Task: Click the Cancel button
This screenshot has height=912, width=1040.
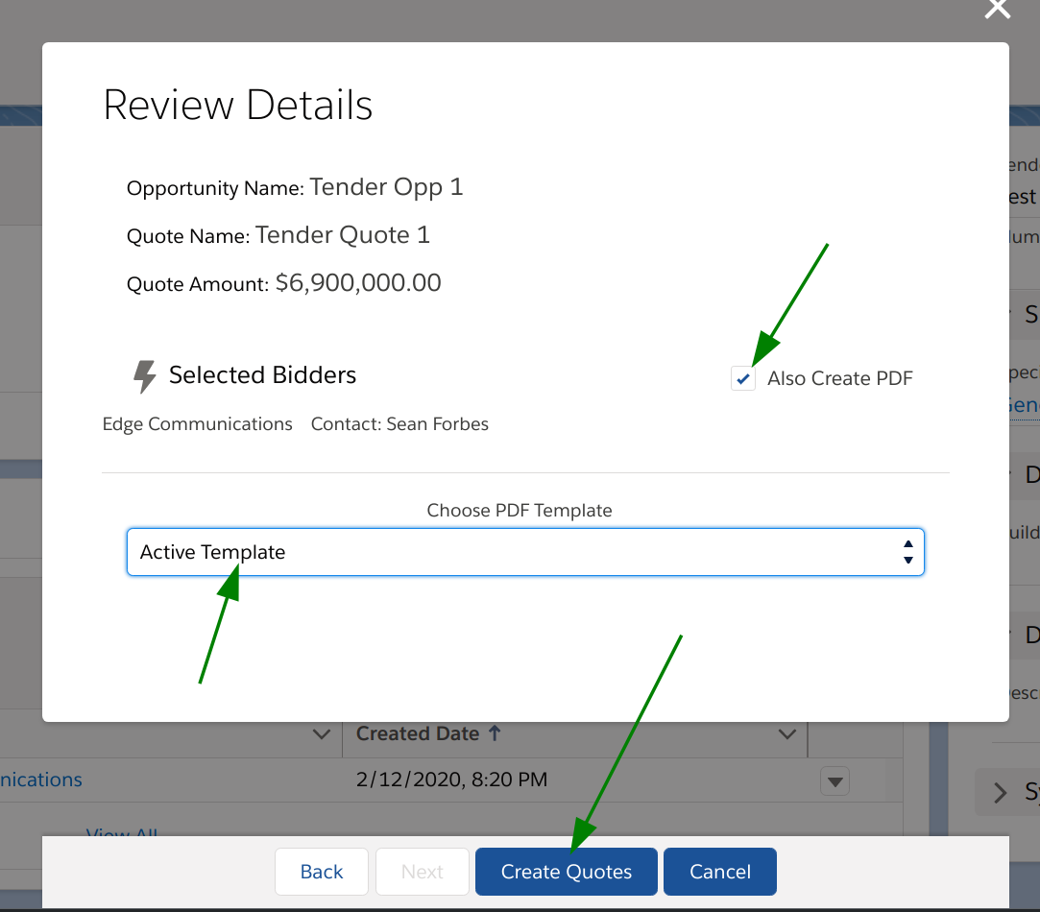Action: click(719, 872)
